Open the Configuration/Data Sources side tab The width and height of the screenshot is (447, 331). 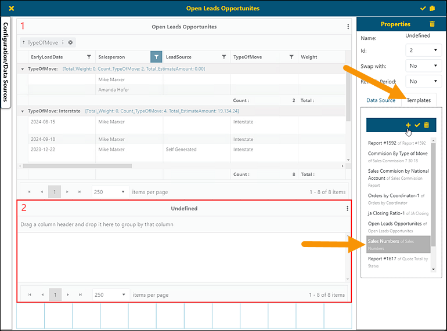point(6,63)
